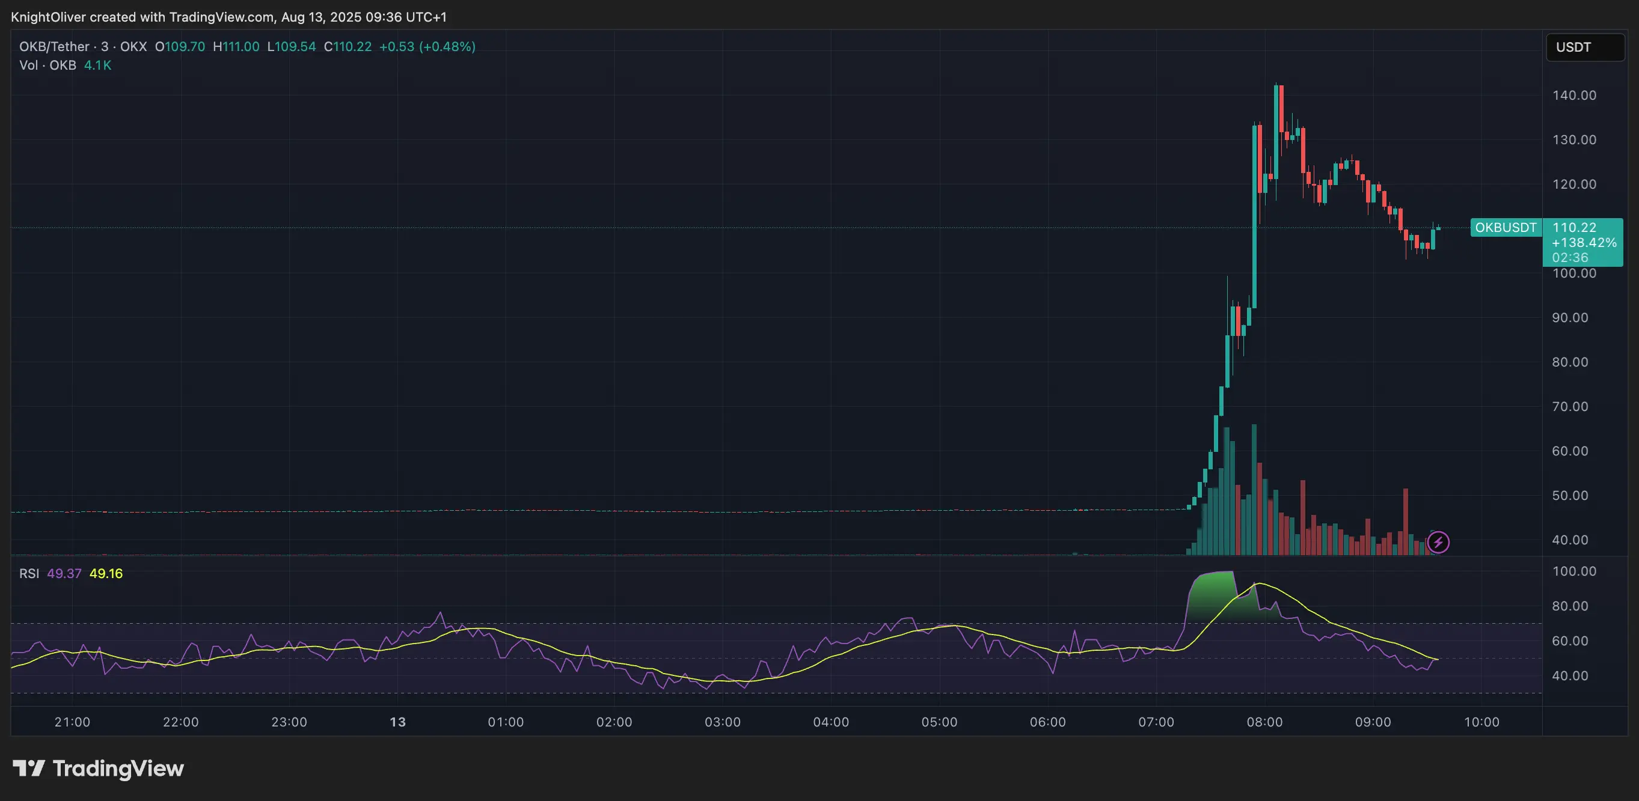Screen dimensions: 1639x801
Task: Toggle the USDT currency button
Action: coord(1584,46)
